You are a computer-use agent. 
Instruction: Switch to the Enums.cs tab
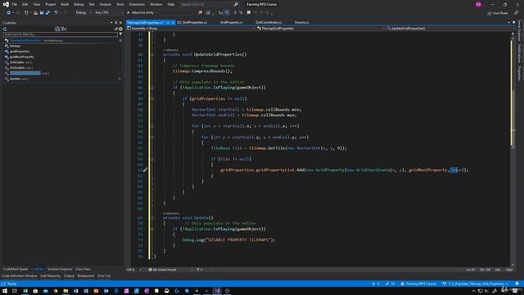(x=302, y=22)
